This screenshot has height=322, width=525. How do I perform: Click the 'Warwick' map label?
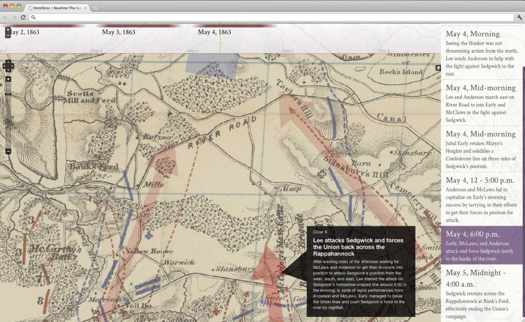coord(179,263)
